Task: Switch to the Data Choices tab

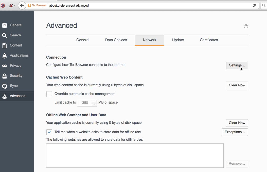Action: point(116,40)
